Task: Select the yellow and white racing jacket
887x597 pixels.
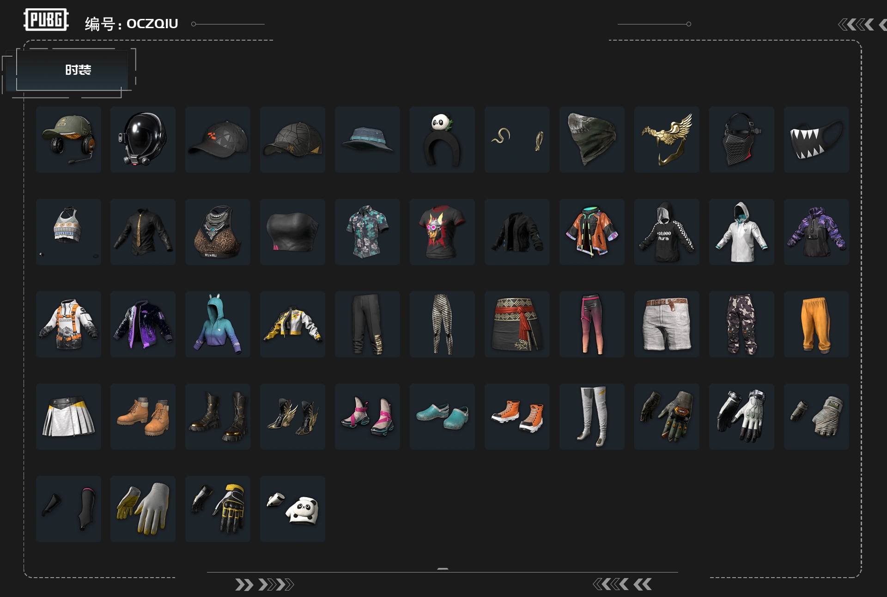Action: [293, 324]
